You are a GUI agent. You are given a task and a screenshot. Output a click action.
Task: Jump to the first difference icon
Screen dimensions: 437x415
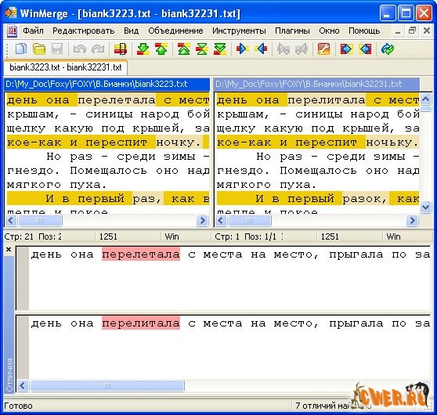pos(184,49)
